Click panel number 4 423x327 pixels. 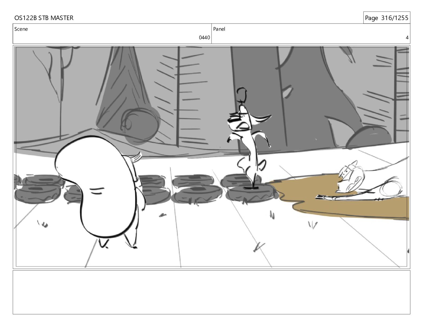[x=407, y=38]
